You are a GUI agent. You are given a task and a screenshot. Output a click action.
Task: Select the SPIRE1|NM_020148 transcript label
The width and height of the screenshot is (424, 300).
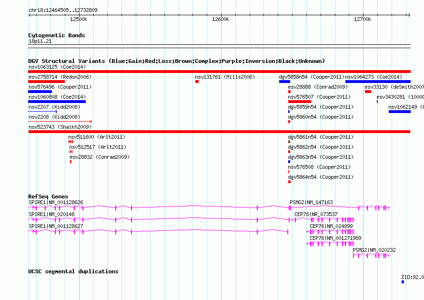point(51,214)
